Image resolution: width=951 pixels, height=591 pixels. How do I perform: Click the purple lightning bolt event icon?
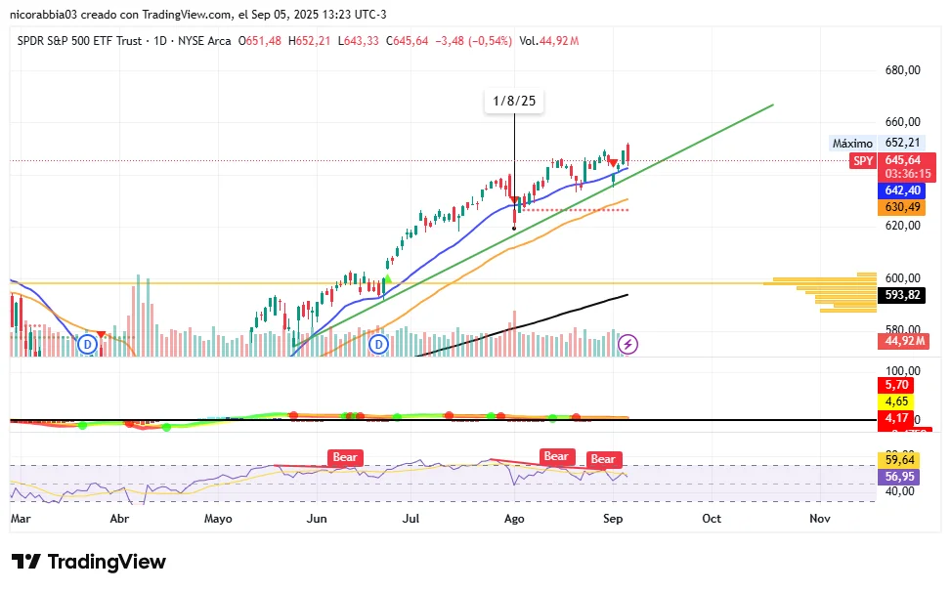pos(628,344)
